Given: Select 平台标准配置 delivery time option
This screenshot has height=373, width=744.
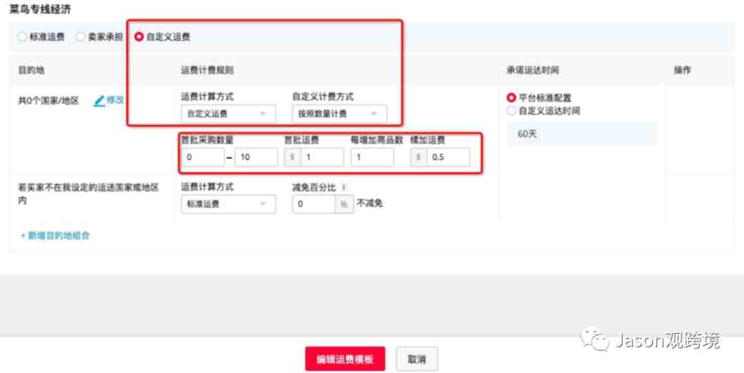Looking at the screenshot, I should tap(511, 98).
